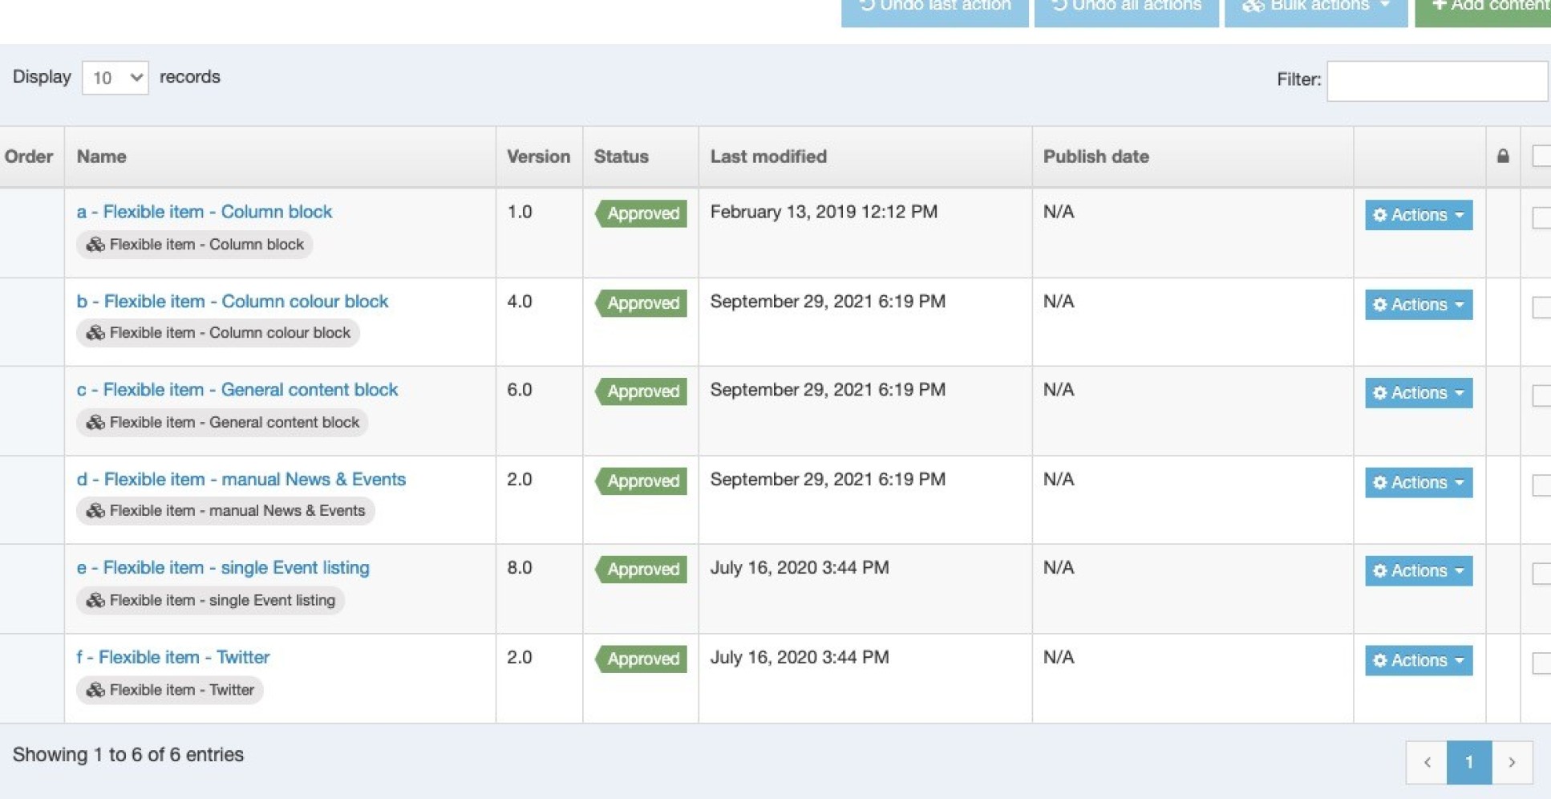The image size is (1551, 799).
Task: Select checkbox for Twitter row
Action: click(1541, 663)
